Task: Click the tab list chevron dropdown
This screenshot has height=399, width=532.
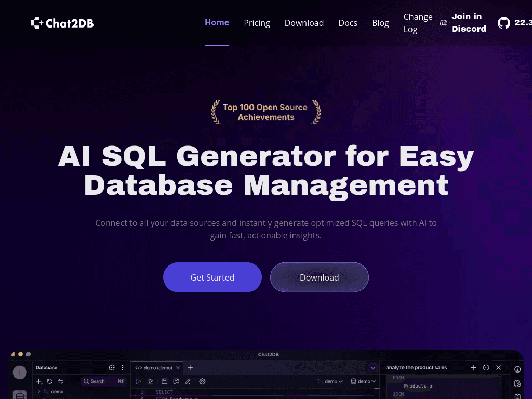Action: pos(373,368)
